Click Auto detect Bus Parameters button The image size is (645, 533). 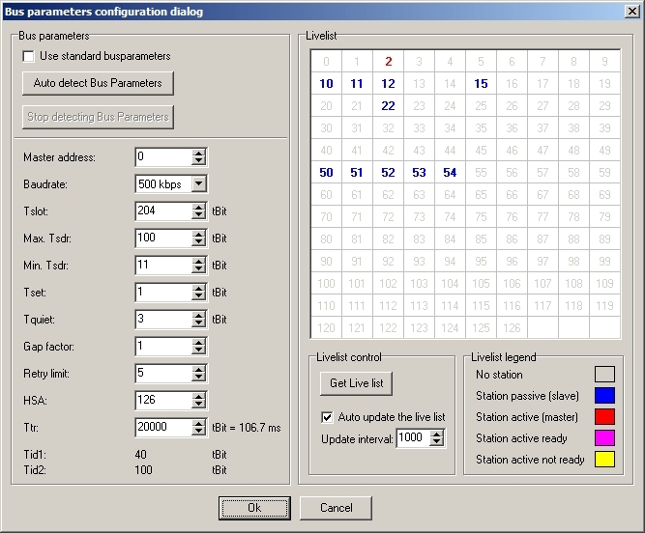[x=98, y=83]
